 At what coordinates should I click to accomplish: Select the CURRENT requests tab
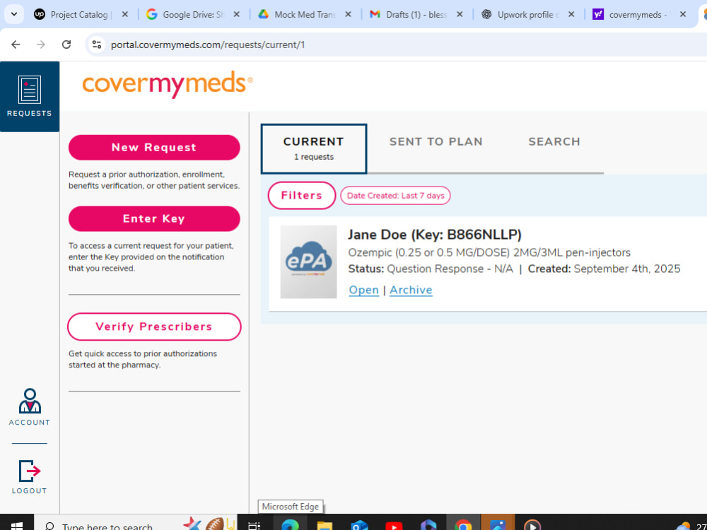point(314,148)
